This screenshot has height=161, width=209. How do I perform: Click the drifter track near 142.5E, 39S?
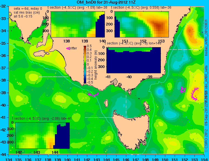[x=93, y=94]
